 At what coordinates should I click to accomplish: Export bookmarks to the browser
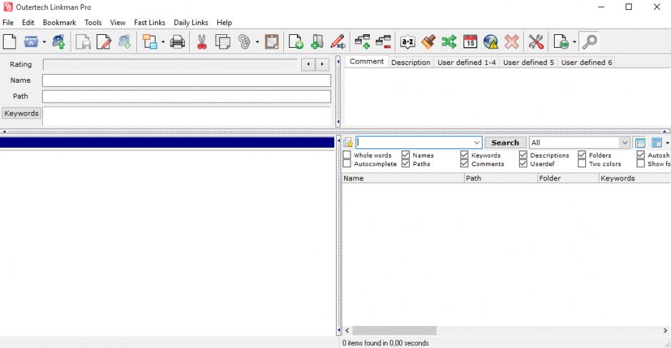[124, 42]
